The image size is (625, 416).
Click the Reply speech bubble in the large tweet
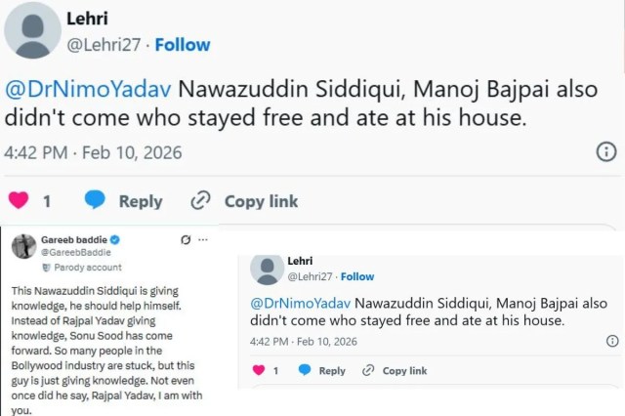coord(95,200)
